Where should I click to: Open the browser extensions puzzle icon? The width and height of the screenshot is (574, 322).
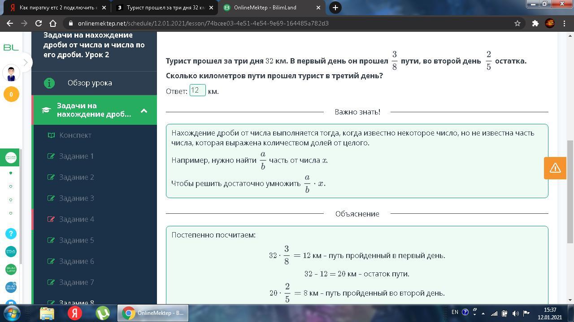[x=535, y=23]
